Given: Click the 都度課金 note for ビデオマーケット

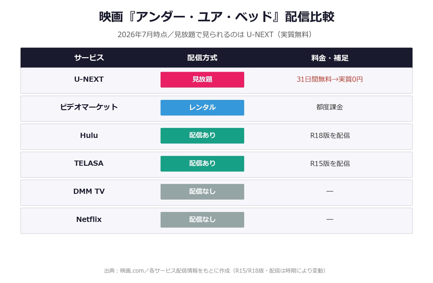Looking at the screenshot, I should pyautogui.click(x=330, y=107).
